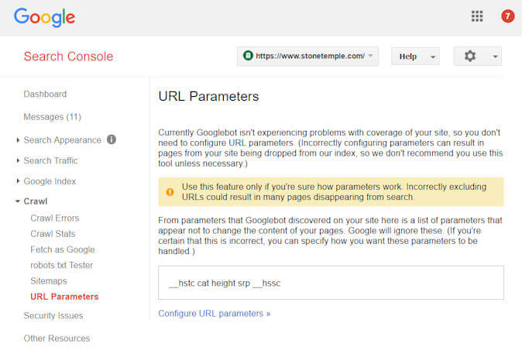Select the Crawl menu heading

click(x=36, y=201)
